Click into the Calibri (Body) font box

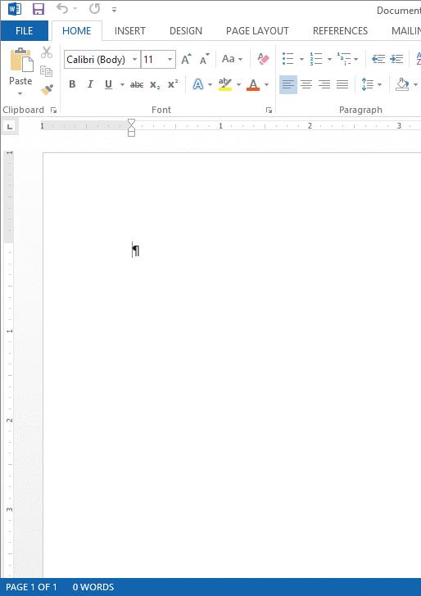pos(97,59)
